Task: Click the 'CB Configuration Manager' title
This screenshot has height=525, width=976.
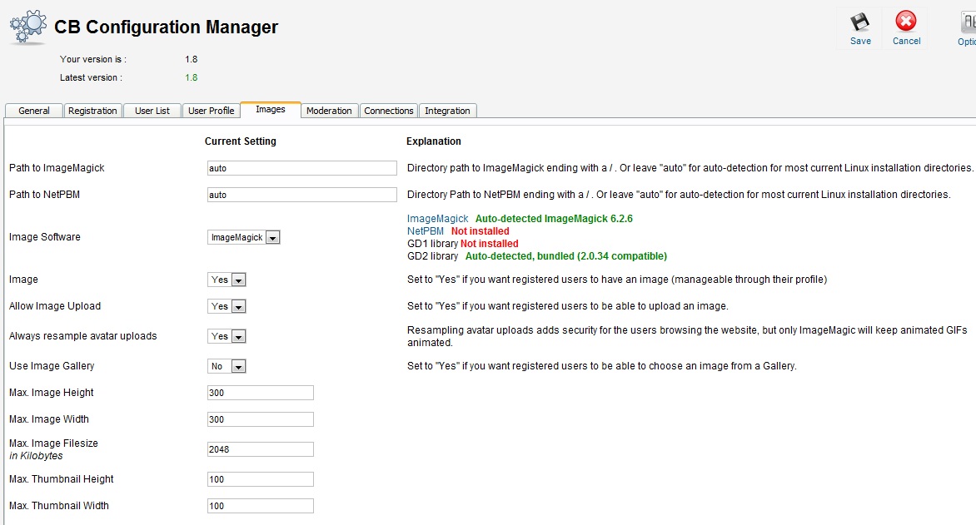Action: click(x=167, y=27)
